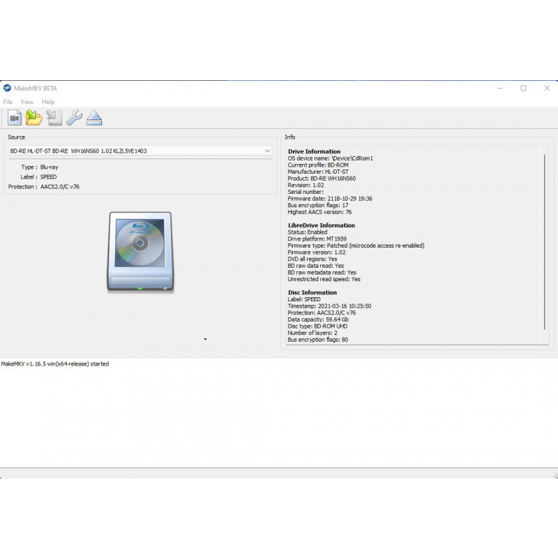
Task: Eject the disc with eject icon
Action: click(x=94, y=118)
